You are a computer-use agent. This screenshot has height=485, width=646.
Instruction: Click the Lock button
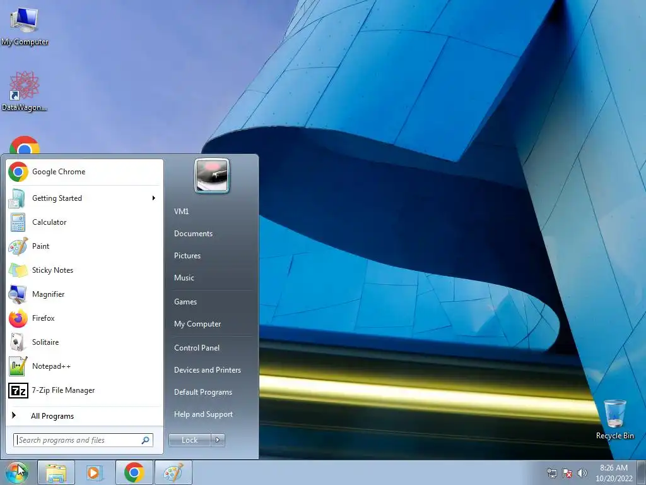coord(189,440)
